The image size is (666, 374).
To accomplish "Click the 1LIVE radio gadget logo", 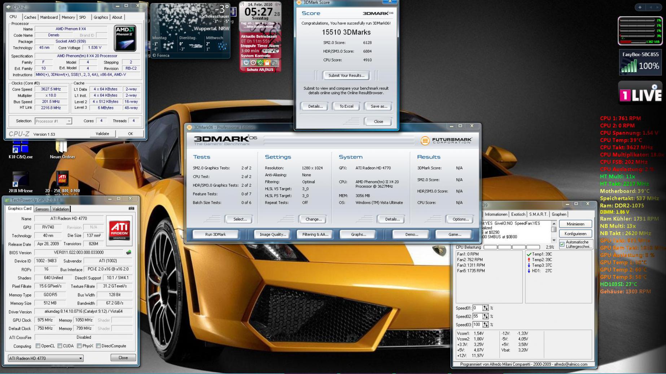I will (x=640, y=93).
